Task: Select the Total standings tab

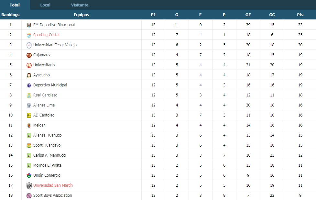Action: (x=15, y=5)
